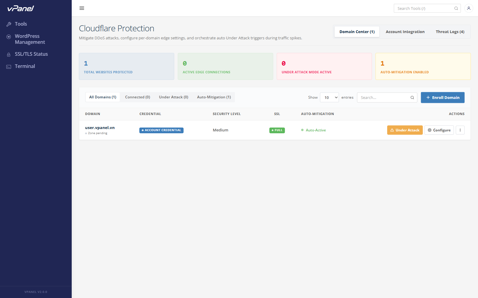Filter by Auto-Mitigation (1) domains
This screenshot has height=298, width=478.
tap(214, 97)
